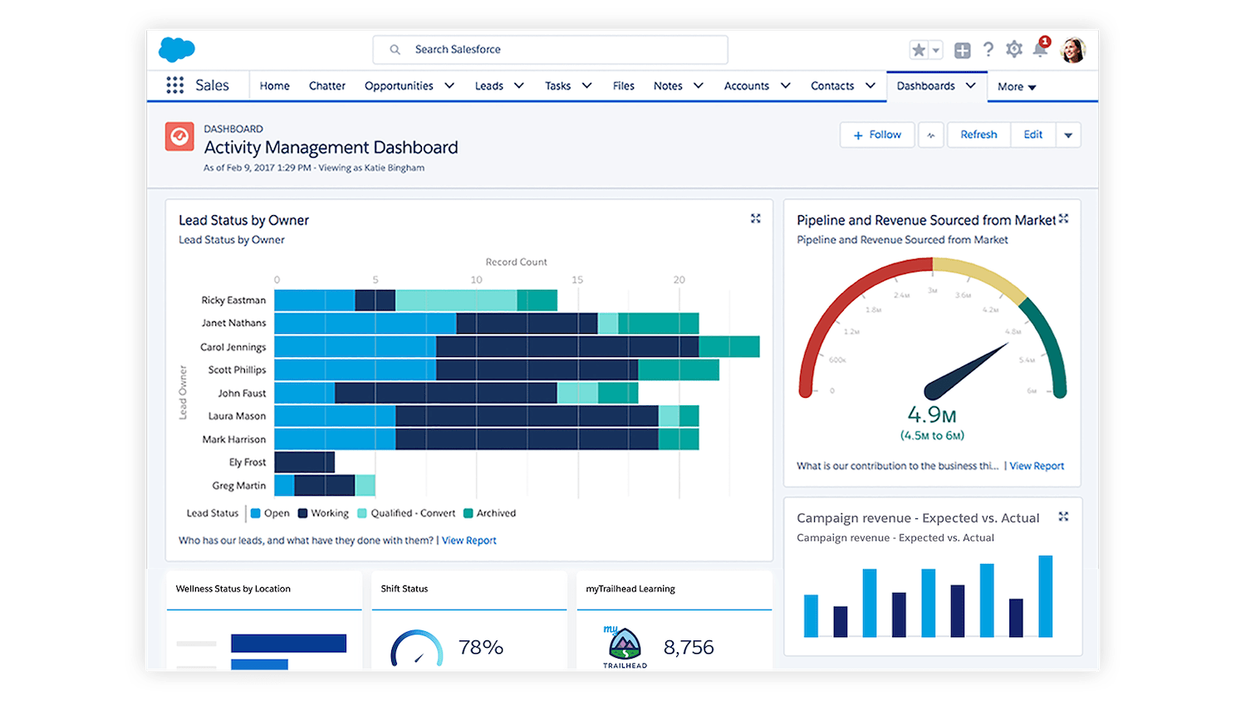Image resolution: width=1246 pixels, height=701 pixels.
Task: Open the help question mark icon
Action: coord(988,50)
